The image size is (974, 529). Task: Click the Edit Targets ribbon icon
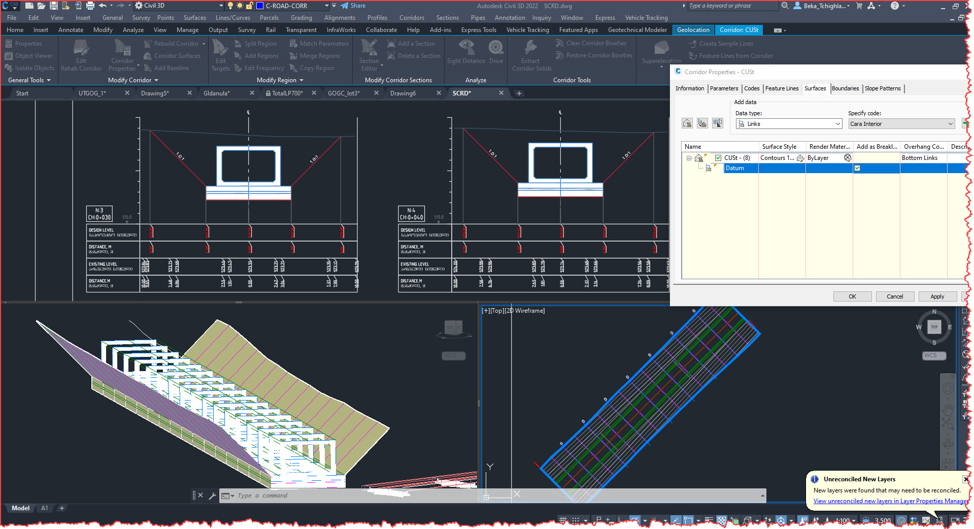pos(220,55)
